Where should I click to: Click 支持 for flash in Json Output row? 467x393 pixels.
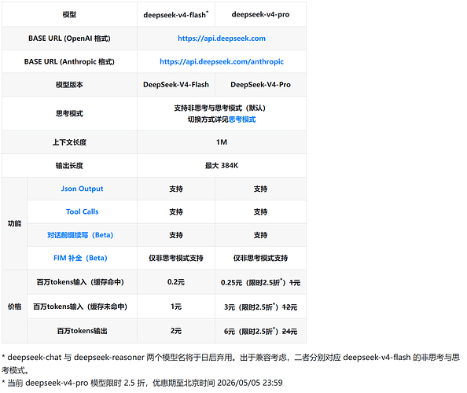[x=176, y=189]
